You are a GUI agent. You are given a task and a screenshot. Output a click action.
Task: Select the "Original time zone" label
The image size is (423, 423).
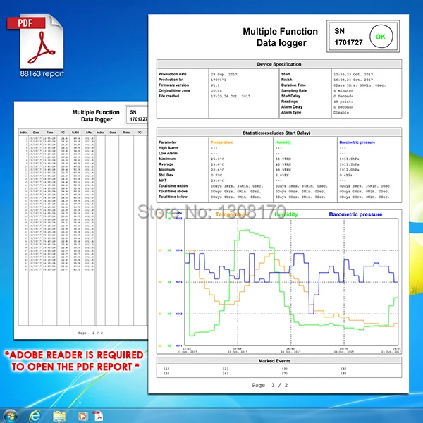coord(174,90)
